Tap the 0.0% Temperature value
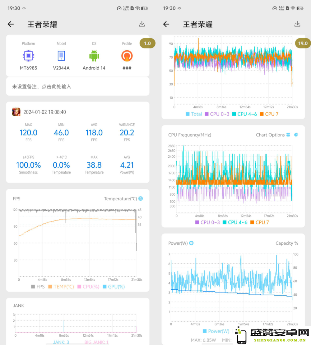This screenshot has height=345, width=311. (61, 165)
